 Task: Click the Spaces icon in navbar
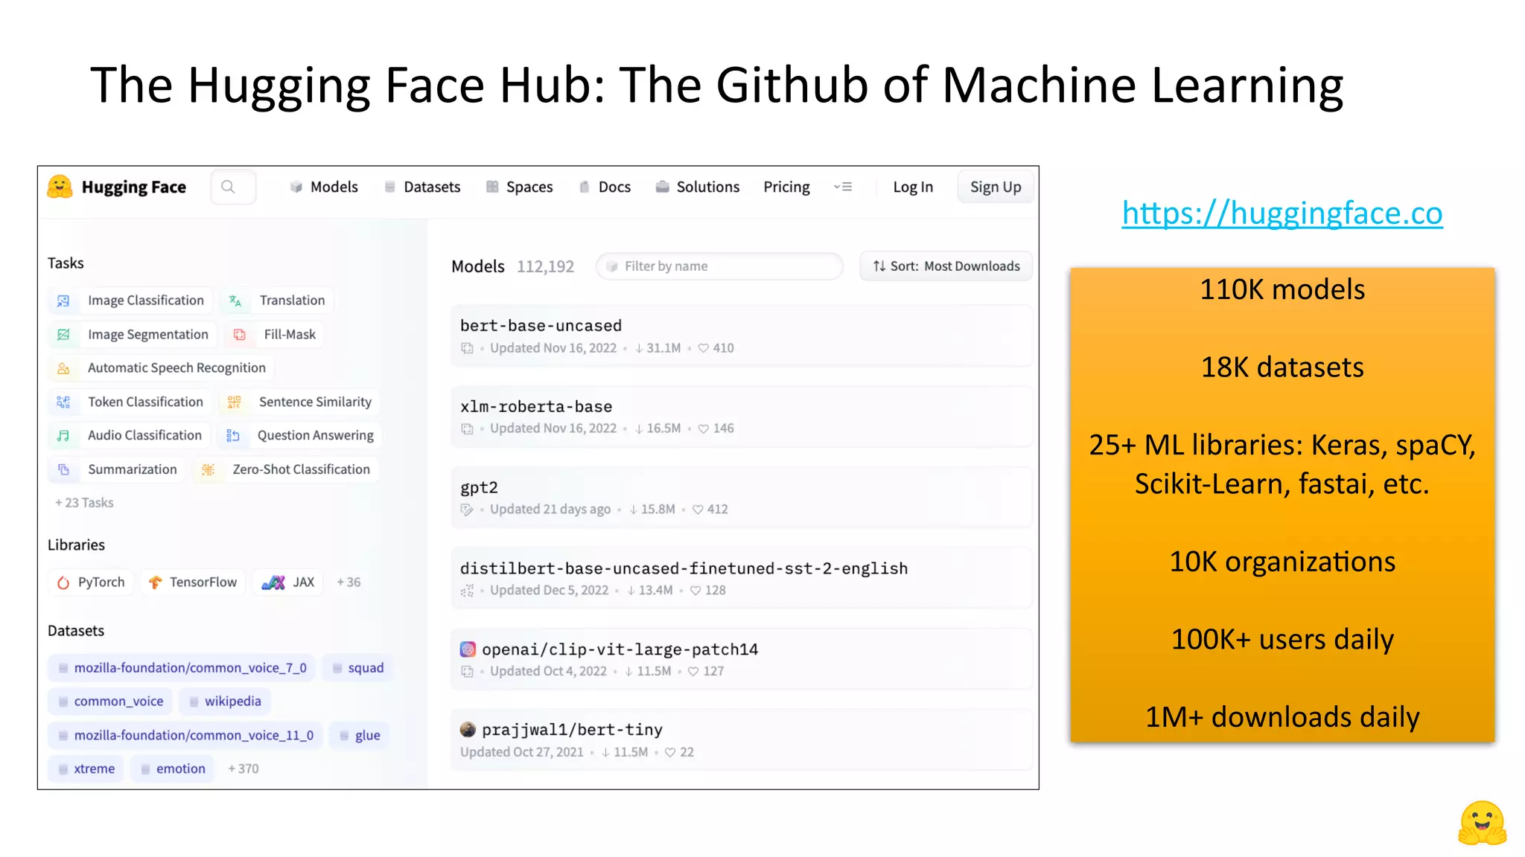[491, 187]
